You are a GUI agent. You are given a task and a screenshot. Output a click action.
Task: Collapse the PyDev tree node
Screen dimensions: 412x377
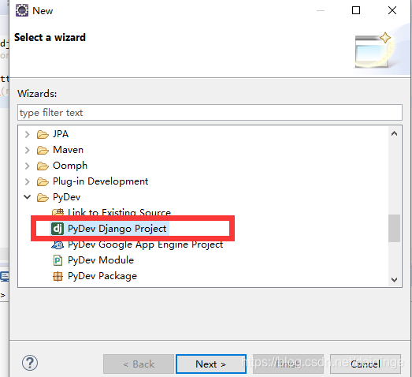(x=27, y=197)
